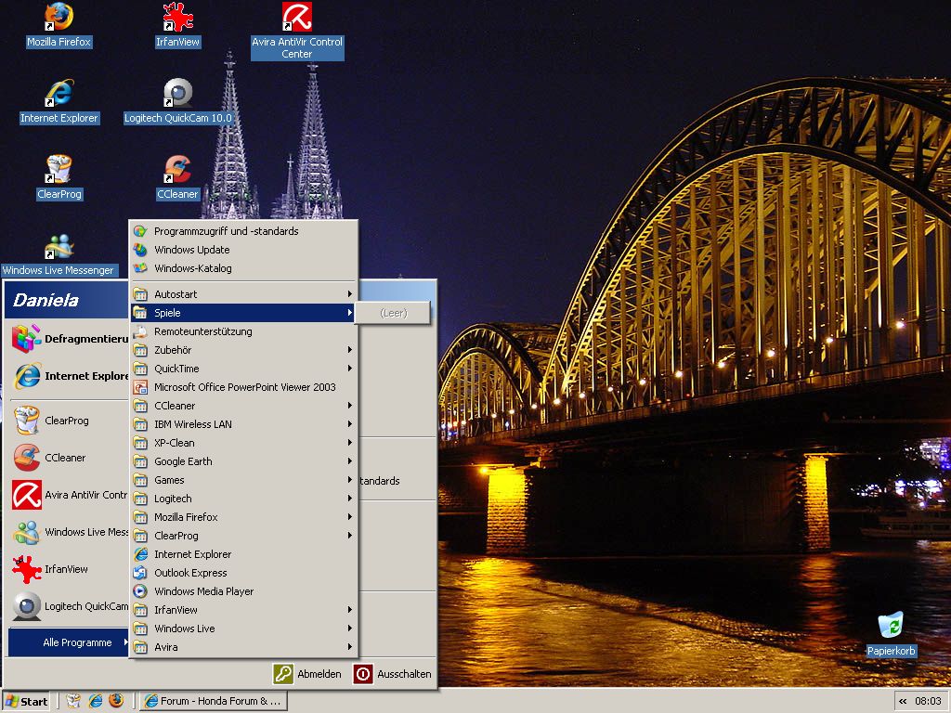Click the Abmelden log off button
Screen dimensions: 951x713
pos(307,674)
